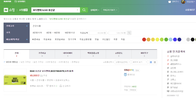Click the 플래티넘 seller grade badge
Screen dimensions: 196x98
click(x=129, y=74)
